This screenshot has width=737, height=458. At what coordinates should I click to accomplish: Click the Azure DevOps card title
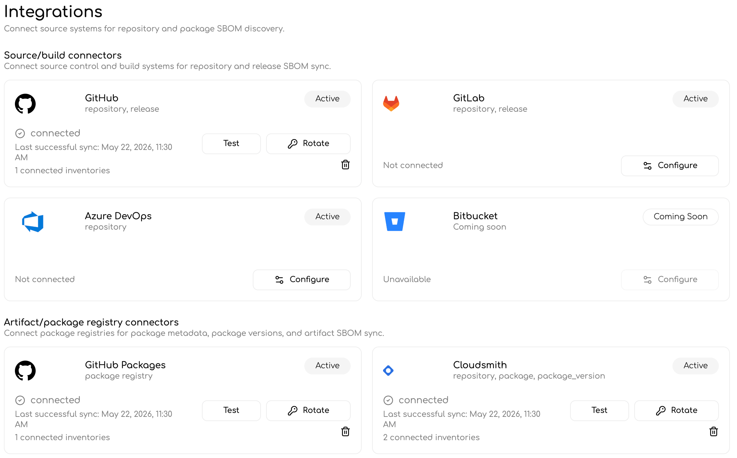[x=118, y=216]
